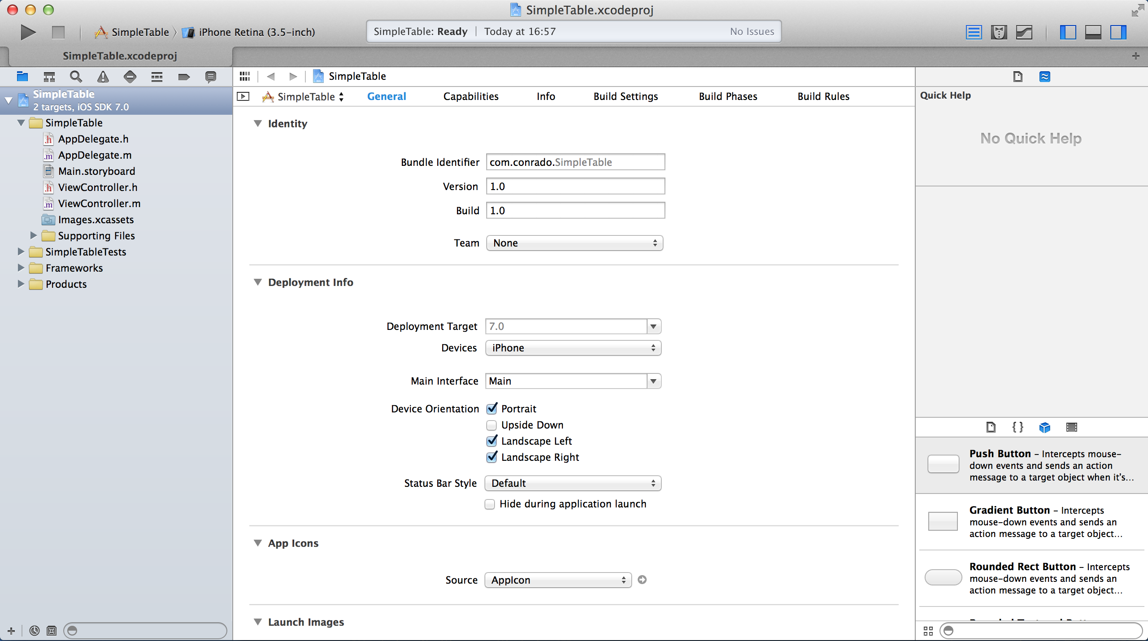1148x641 pixels.
Task: Open the Media library
Action: (x=1071, y=427)
